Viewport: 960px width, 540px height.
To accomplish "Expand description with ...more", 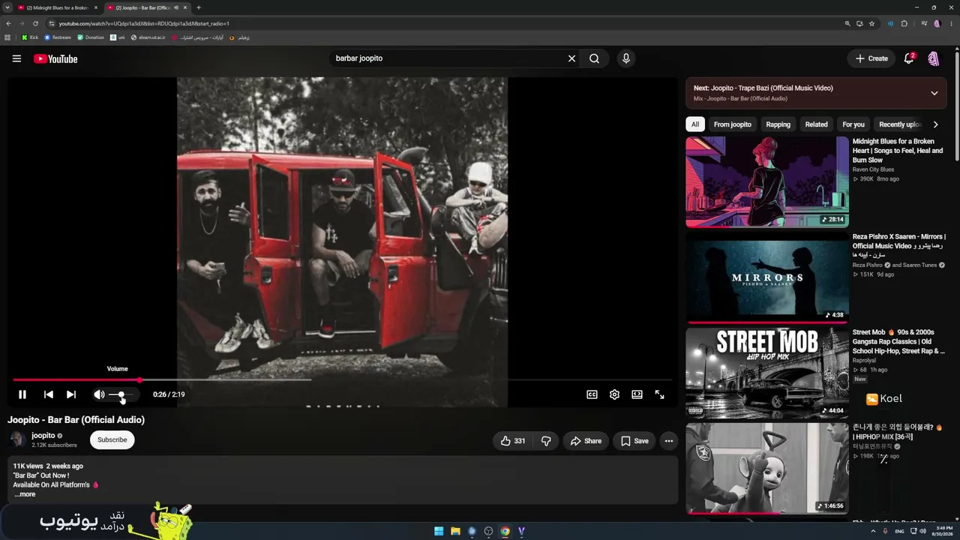I will (25, 494).
